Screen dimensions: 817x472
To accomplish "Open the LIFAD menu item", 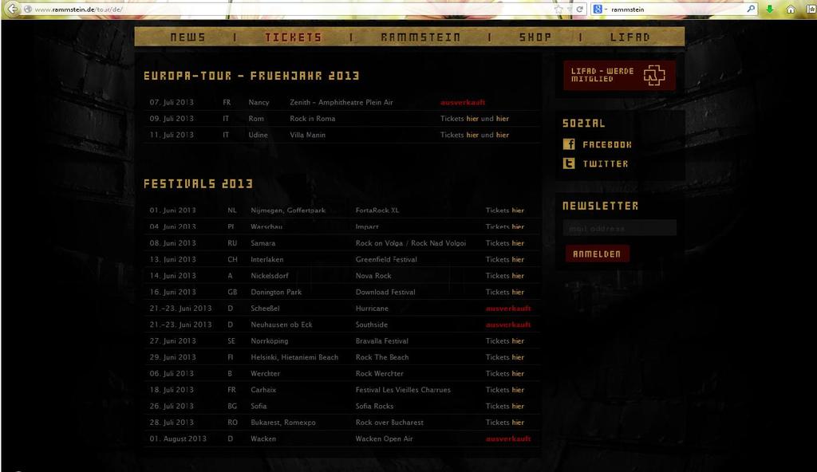I will (630, 37).
